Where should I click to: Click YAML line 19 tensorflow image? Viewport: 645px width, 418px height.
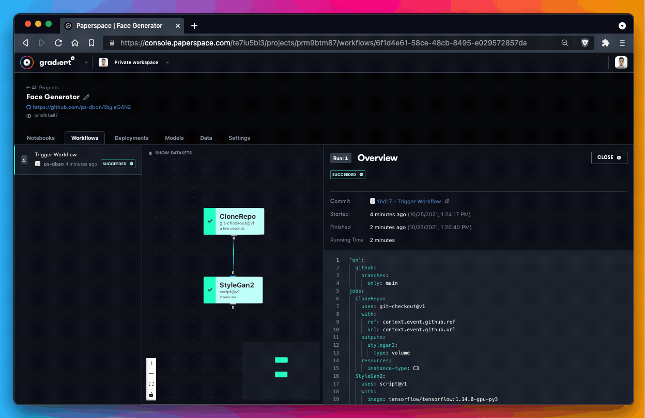coord(433,399)
